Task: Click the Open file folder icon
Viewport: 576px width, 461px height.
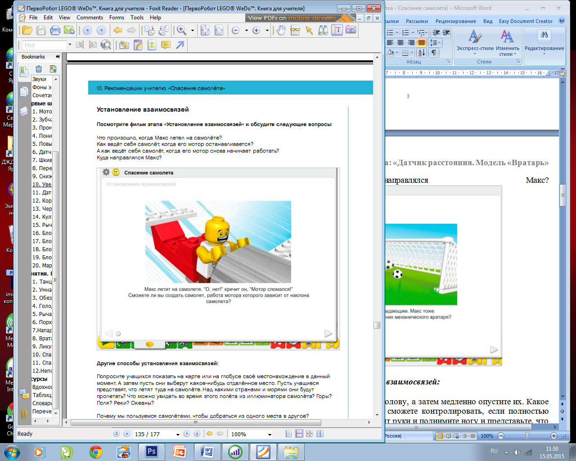Action: pyautogui.click(x=27, y=30)
